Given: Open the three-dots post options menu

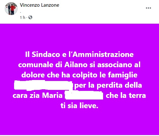Looking at the screenshot, I should (148, 8).
